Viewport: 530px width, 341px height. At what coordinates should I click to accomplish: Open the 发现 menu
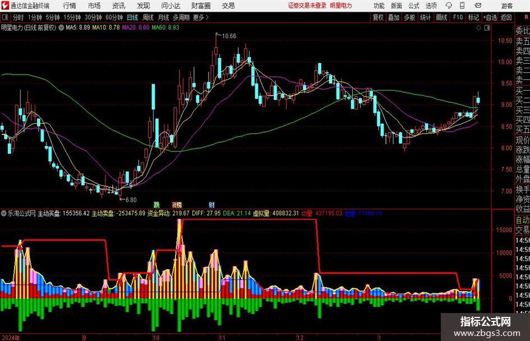144,6
